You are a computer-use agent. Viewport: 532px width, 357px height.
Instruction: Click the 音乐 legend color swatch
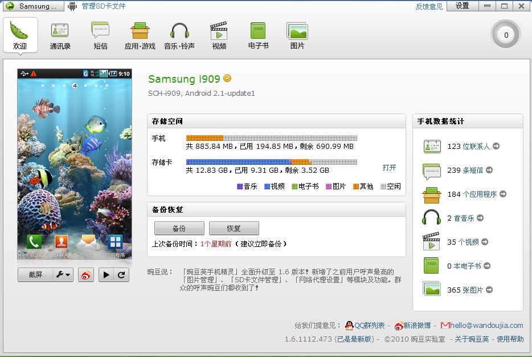coord(240,186)
